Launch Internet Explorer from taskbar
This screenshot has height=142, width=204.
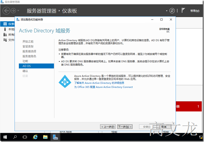point(35,137)
